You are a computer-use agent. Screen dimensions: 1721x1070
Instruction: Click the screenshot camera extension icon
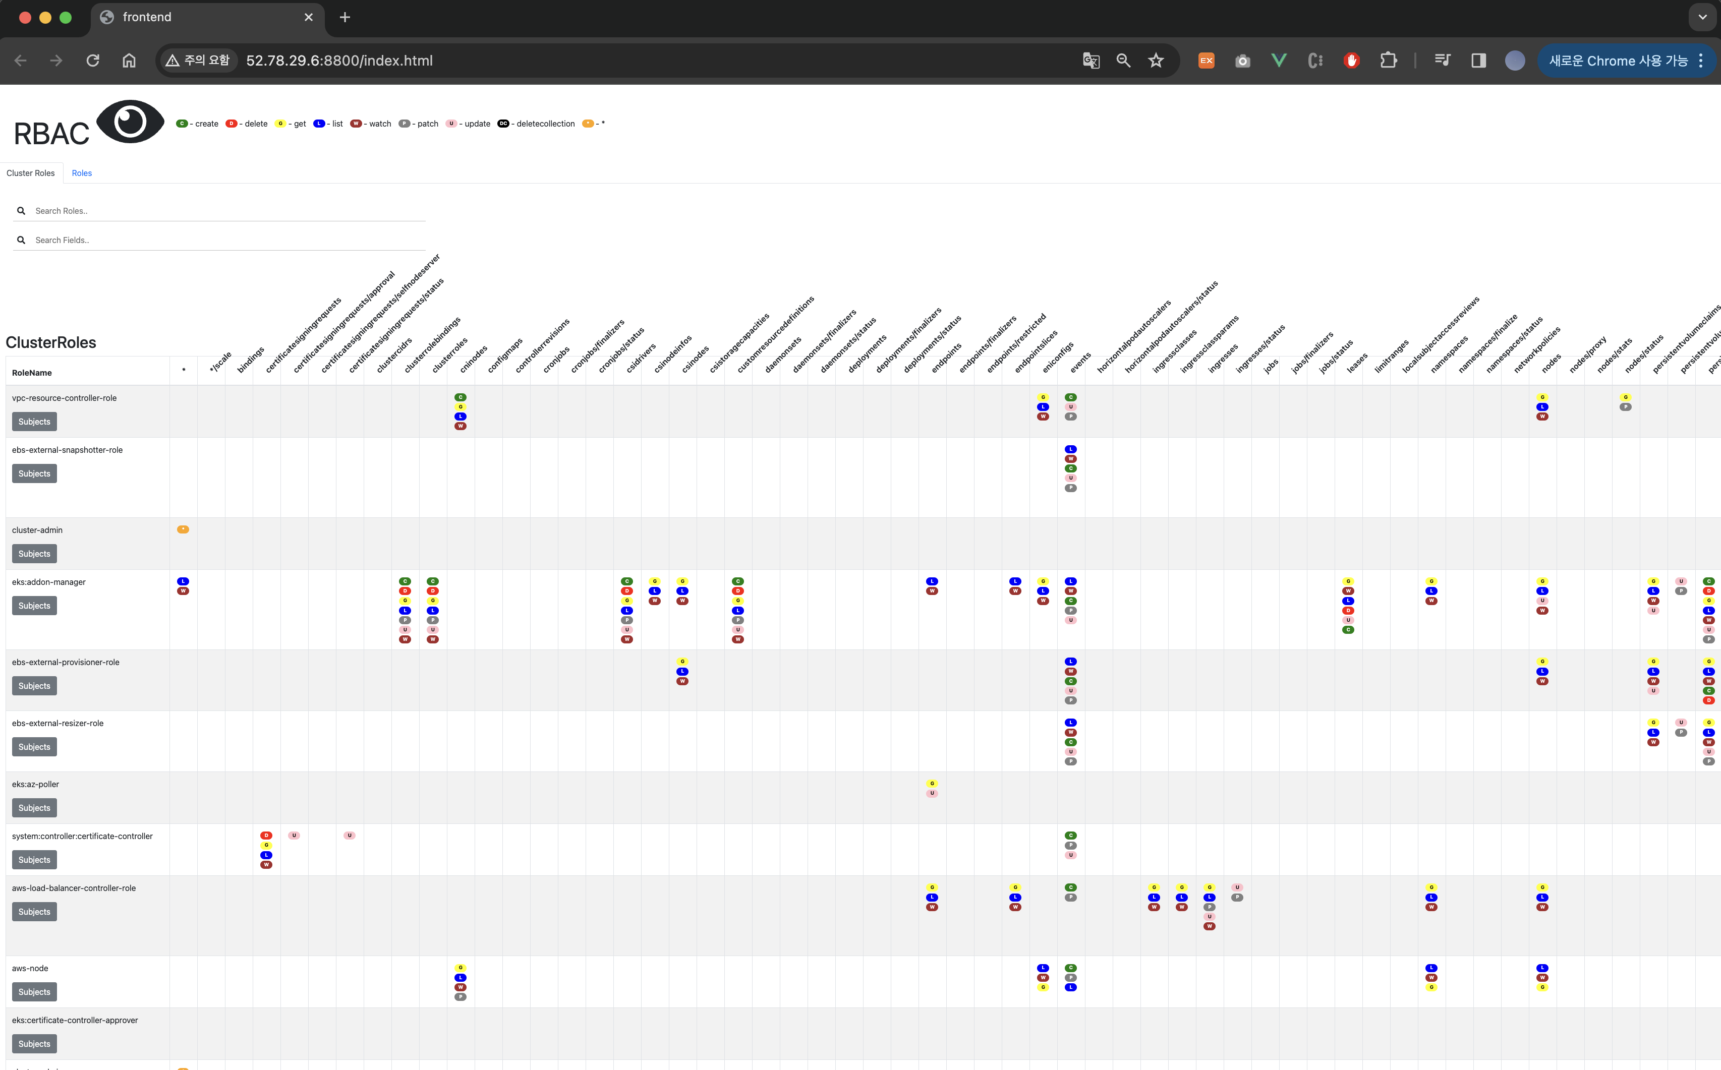click(1242, 61)
